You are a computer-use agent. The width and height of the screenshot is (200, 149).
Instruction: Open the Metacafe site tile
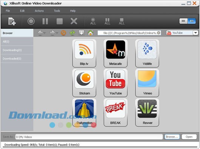coord(115,53)
